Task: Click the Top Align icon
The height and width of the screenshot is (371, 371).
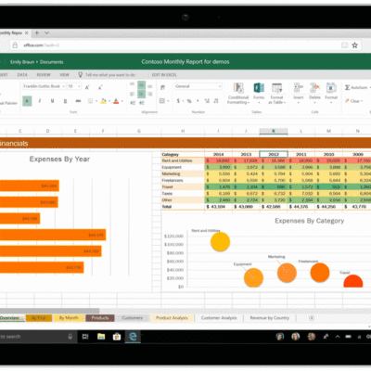Action: pyautogui.click(x=133, y=84)
